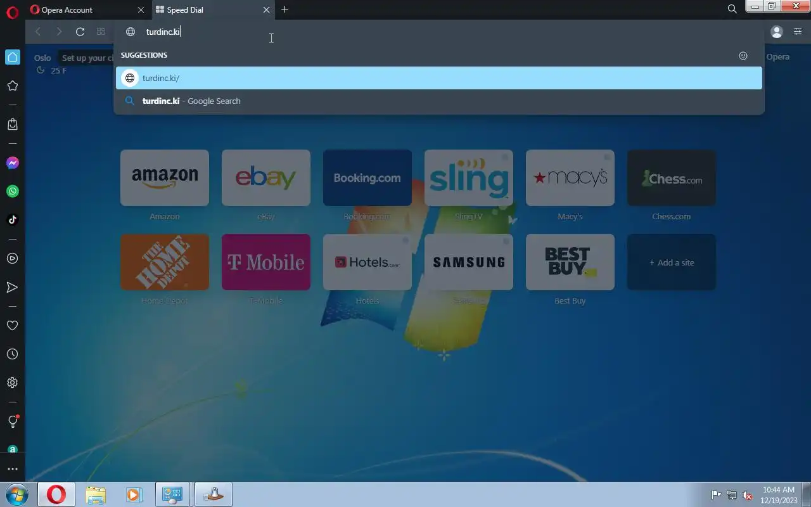Image resolution: width=811 pixels, height=507 pixels.
Task: Open the T-Mobile speed dial tile
Action: point(266,262)
